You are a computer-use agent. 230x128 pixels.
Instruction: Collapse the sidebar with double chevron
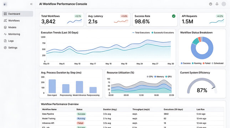coord(31,4)
